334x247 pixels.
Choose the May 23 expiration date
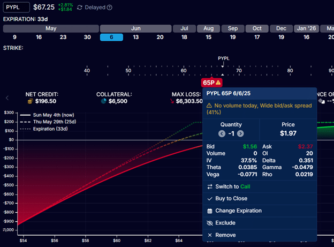63,37
